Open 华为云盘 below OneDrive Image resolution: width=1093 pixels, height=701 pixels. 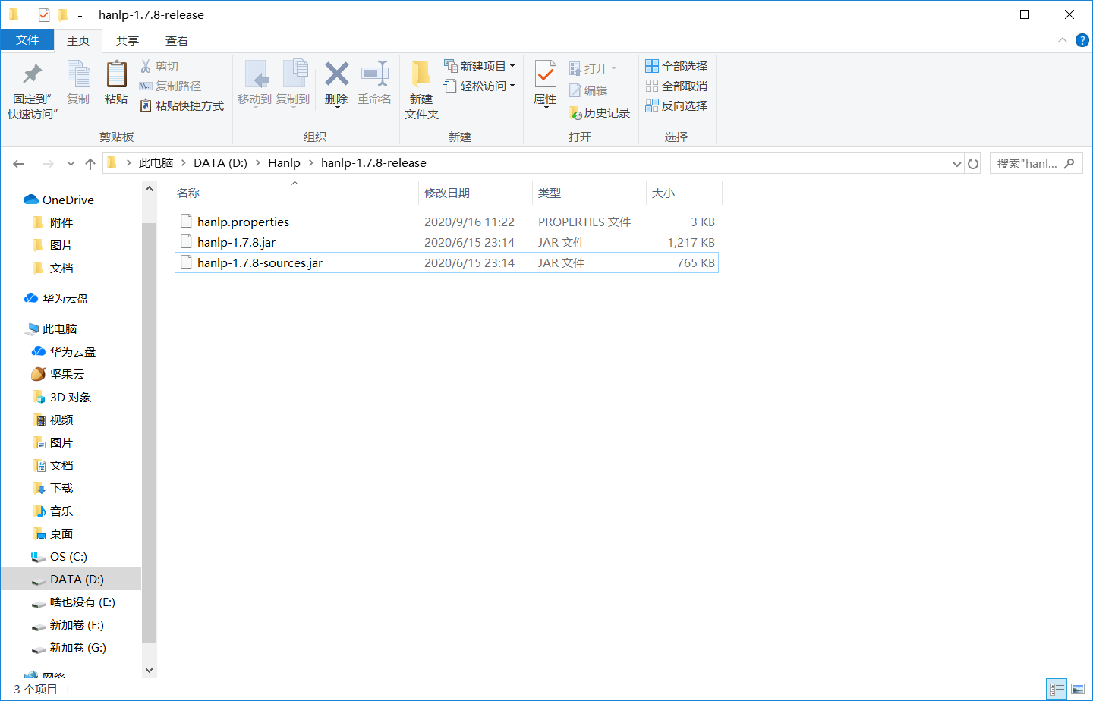click(x=65, y=298)
